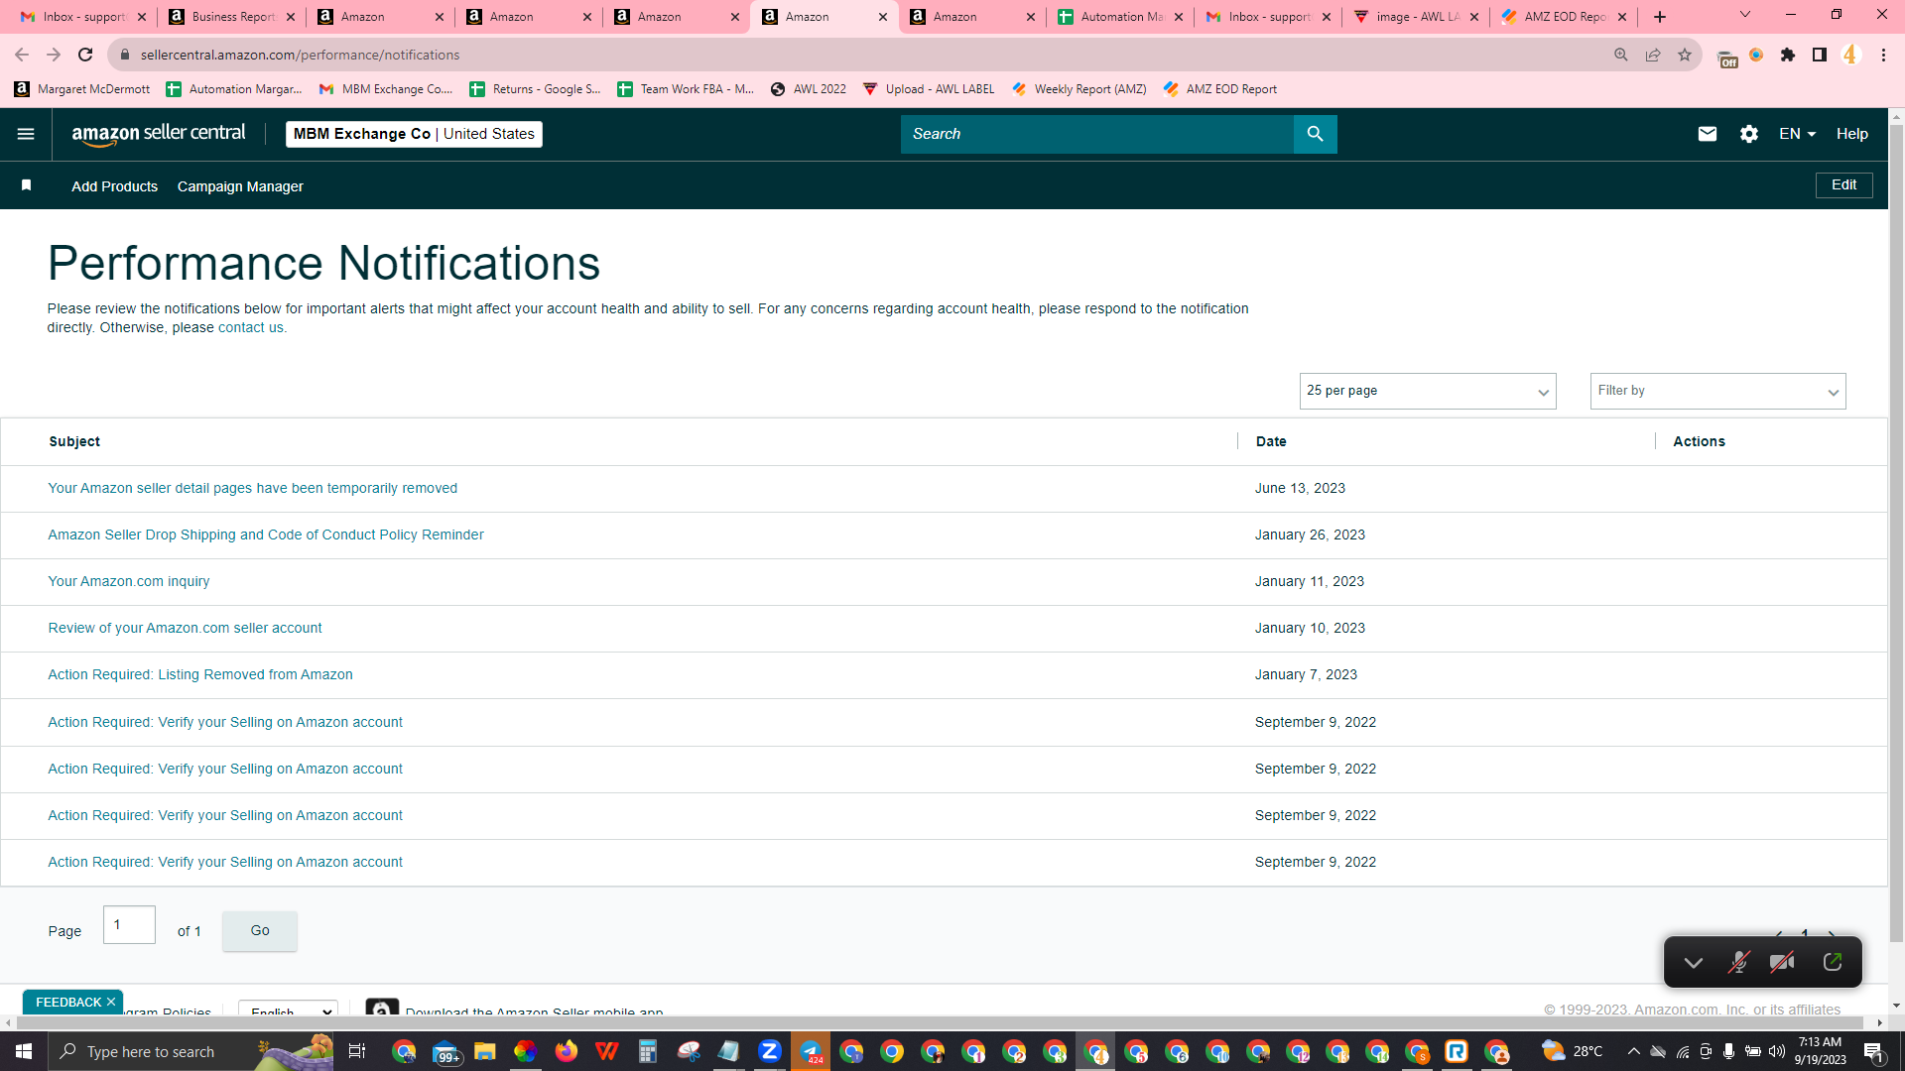
Task: Click the browser zoom magnifier icon
Action: point(1621,55)
